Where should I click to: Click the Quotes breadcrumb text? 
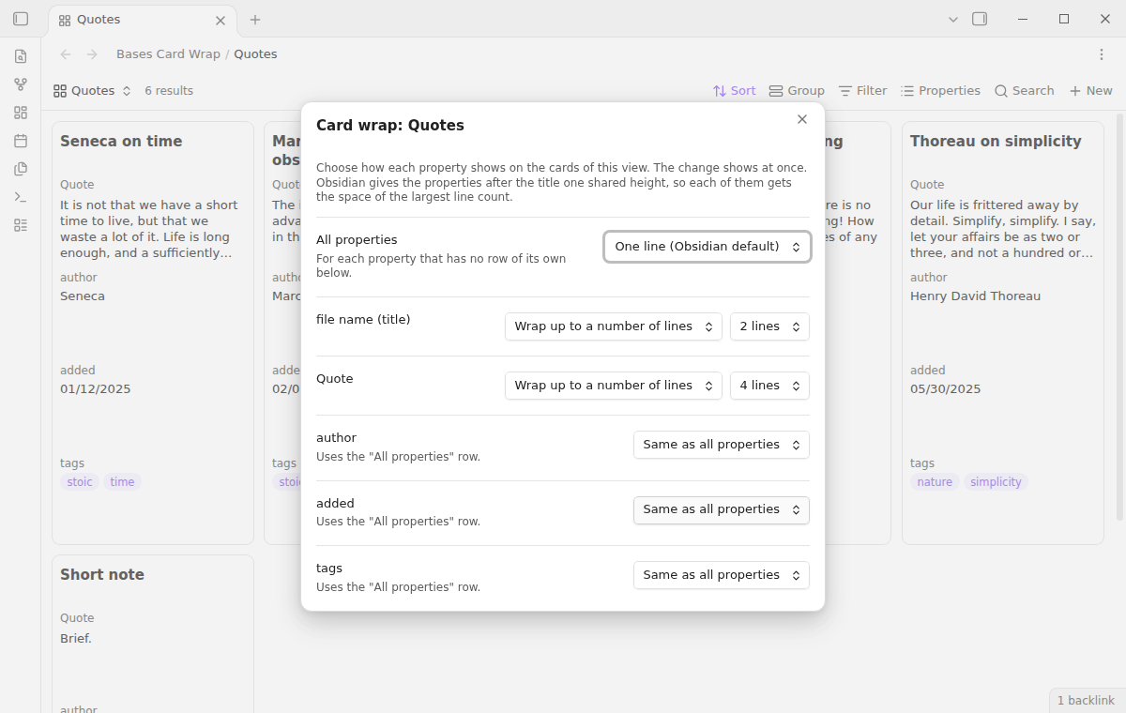pyautogui.click(x=255, y=54)
